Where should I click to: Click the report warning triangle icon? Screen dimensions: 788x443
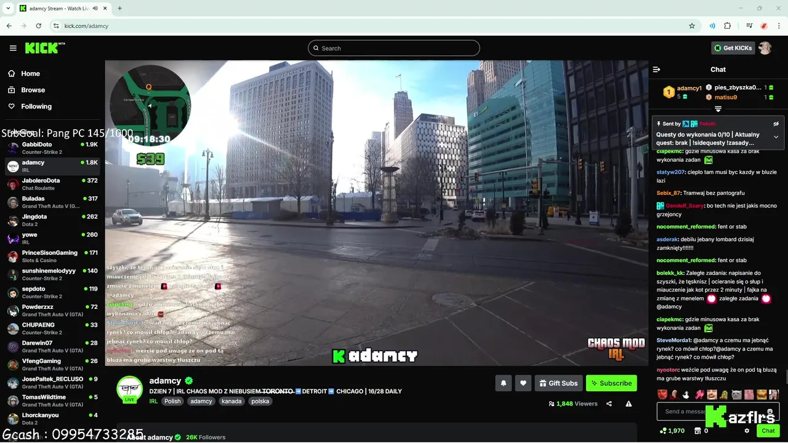coord(629,404)
